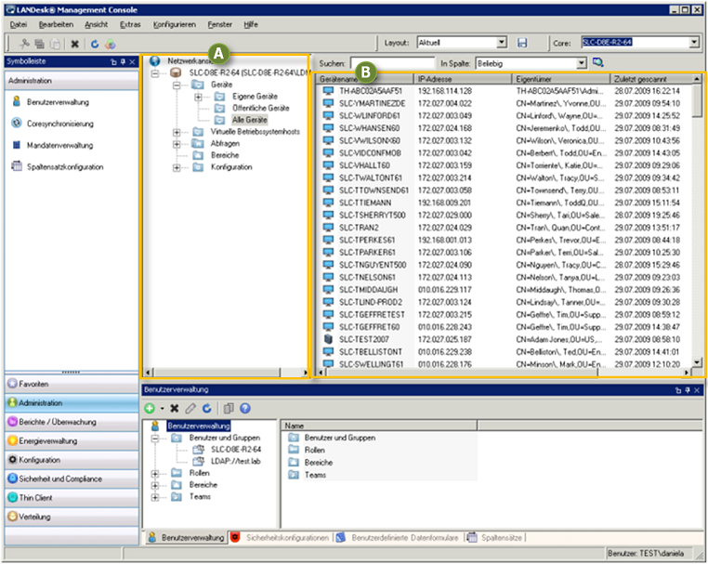Switch to the Spaltensätze tab
Screen dimensions: 708x564
click(495, 538)
